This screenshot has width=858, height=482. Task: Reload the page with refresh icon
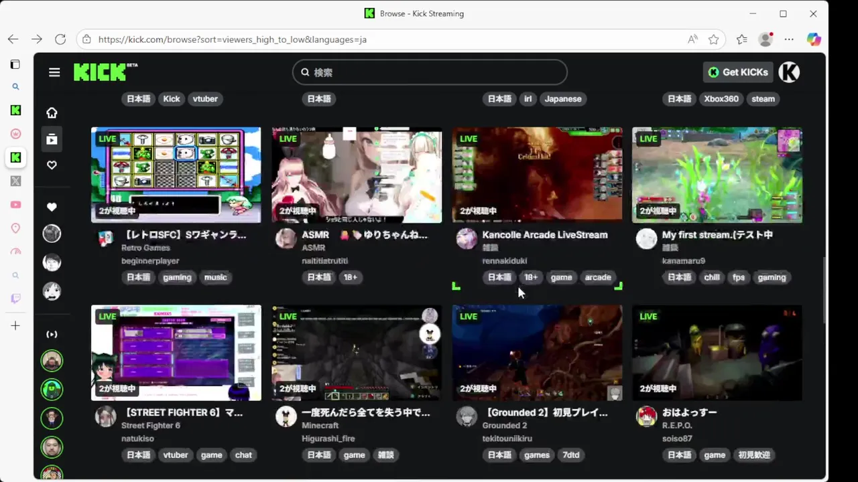click(x=60, y=39)
